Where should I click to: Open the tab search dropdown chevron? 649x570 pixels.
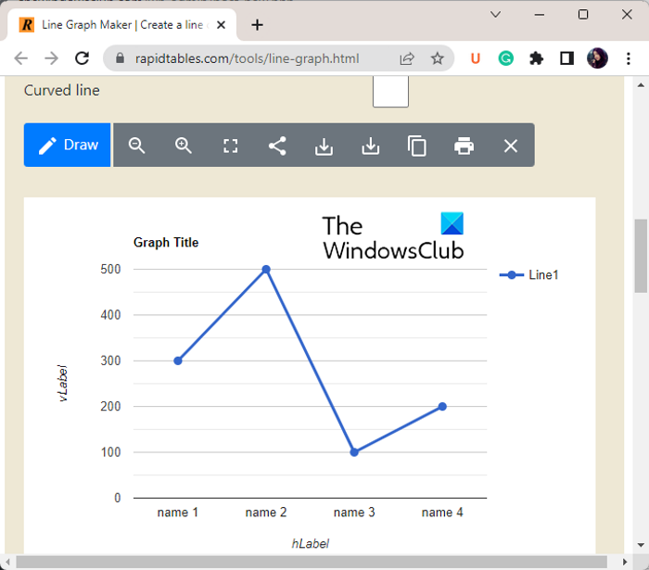coord(495,15)
